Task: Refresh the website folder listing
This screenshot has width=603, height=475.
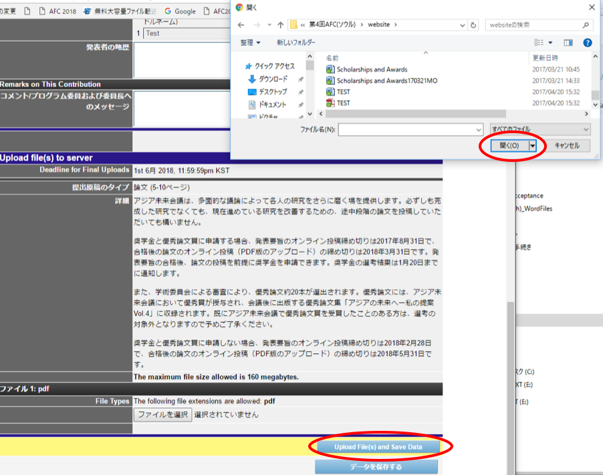Action: pyautogui.click(x=474, y=25)
